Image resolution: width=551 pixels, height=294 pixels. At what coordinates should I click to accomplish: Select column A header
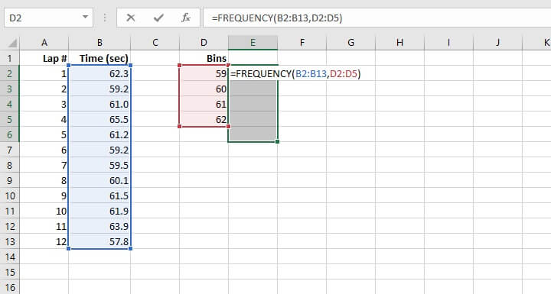pos(44,43)
